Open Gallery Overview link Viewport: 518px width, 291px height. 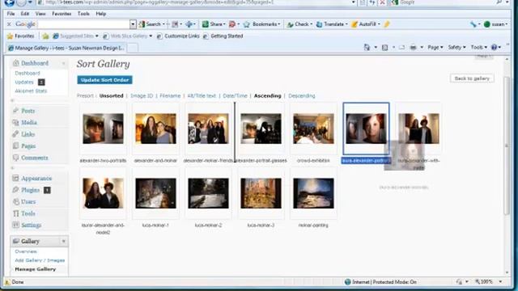pyautogui.click(x=26, y=251)
